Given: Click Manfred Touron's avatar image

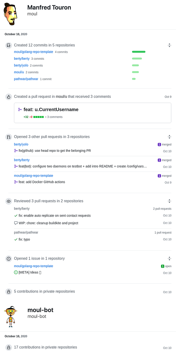Looking at the screenshot, I should click(11, 14).
